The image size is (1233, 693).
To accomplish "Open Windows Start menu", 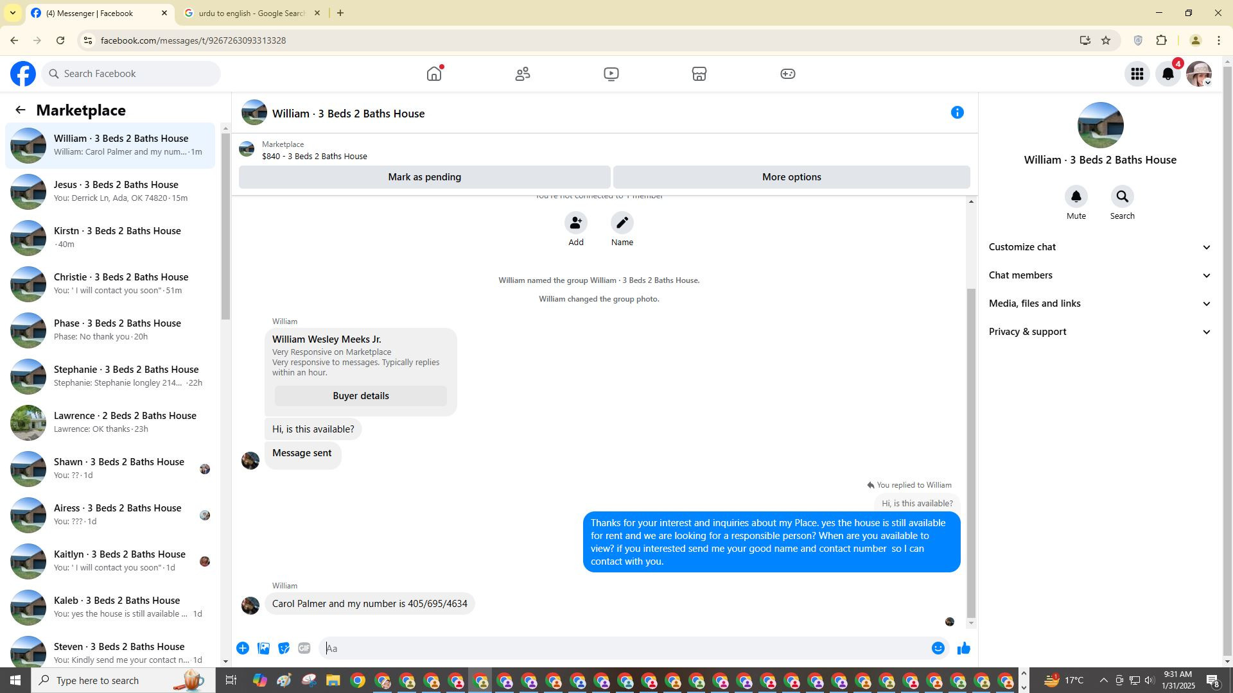I will 15,681.
